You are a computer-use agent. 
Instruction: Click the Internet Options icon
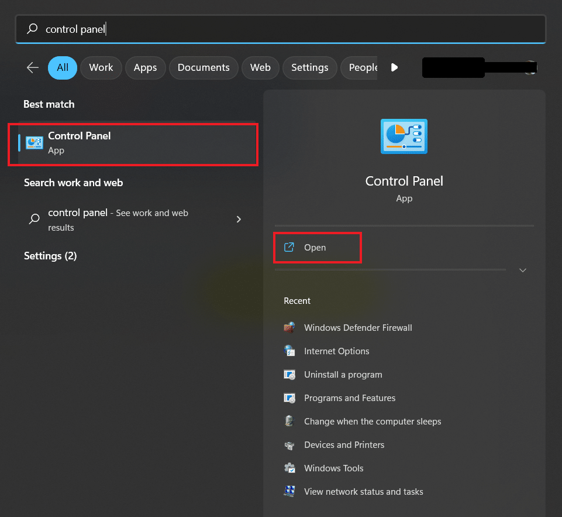[x=289, y=351]
